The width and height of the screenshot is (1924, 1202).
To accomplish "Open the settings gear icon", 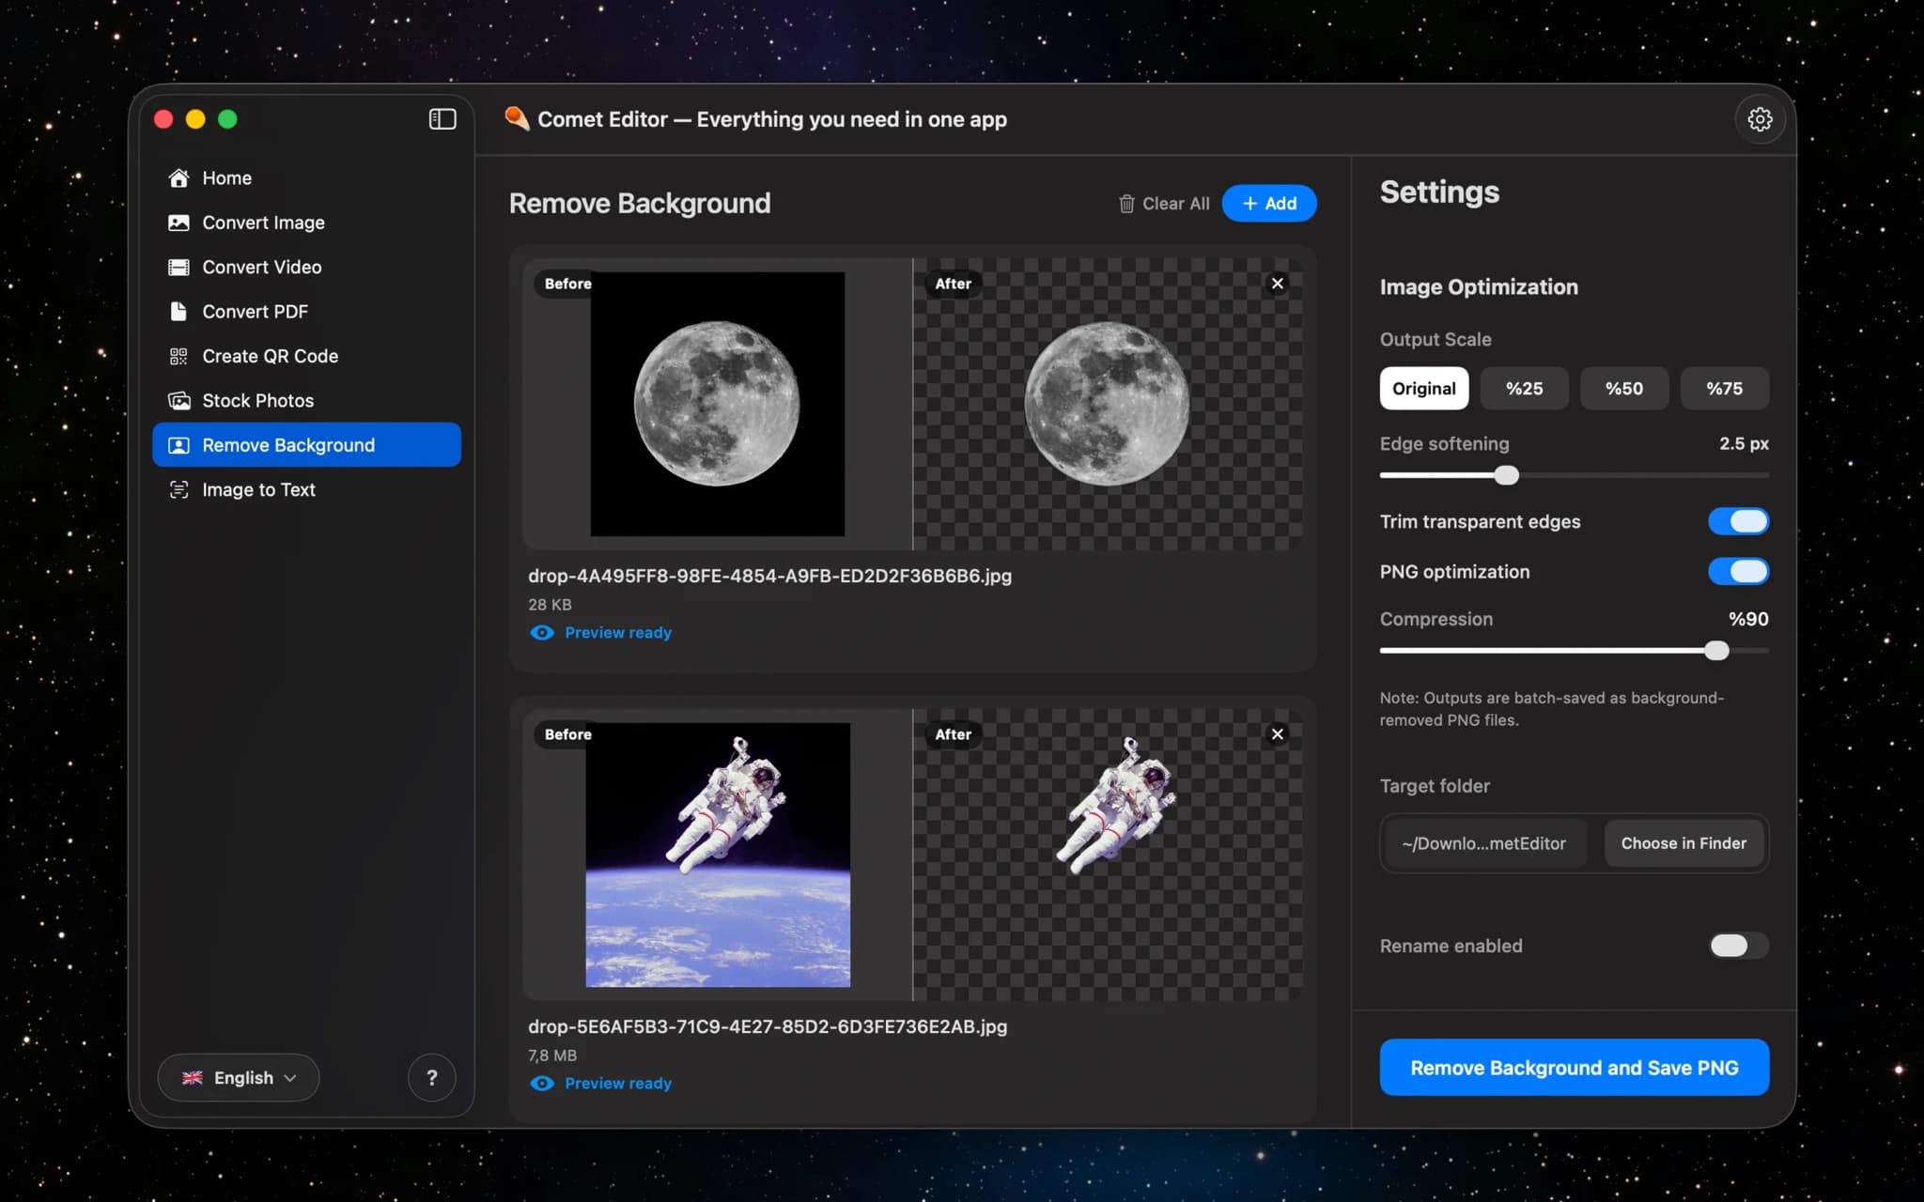I will coord(1760,119).
